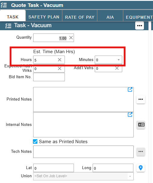153x183 pixels.
Task: Open the Minutes dropdown
Action: 108,60
